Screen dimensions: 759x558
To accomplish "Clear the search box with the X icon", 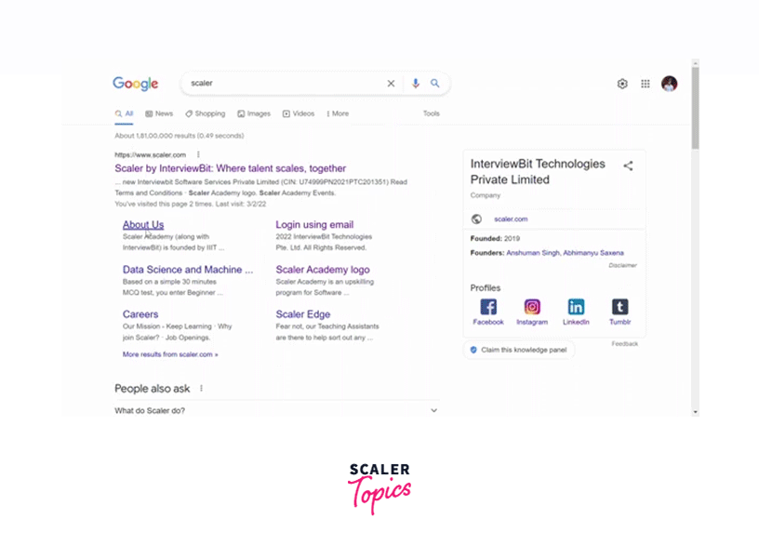I will pos(391,84).
